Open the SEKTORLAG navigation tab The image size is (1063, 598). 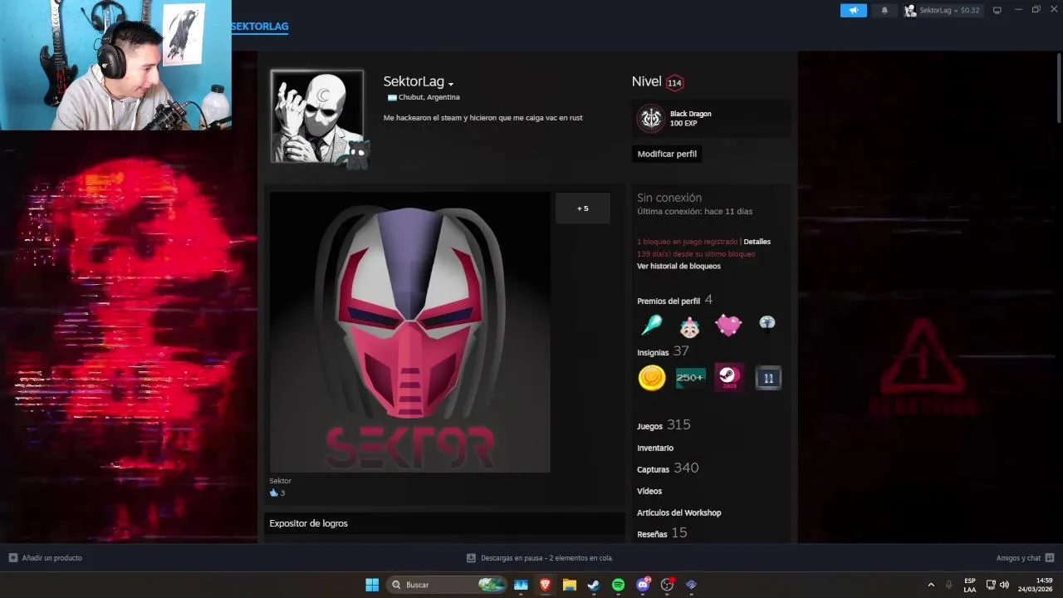tap(260, 27)
